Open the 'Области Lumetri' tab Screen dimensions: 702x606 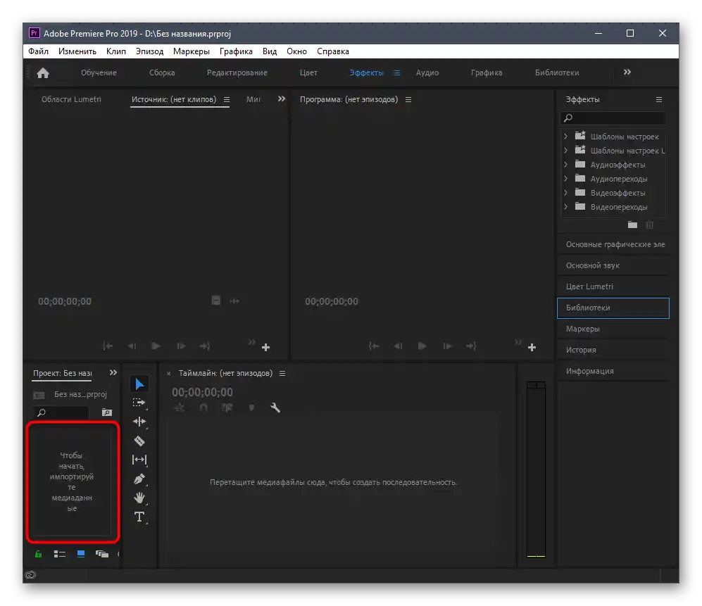pos(71,99)
